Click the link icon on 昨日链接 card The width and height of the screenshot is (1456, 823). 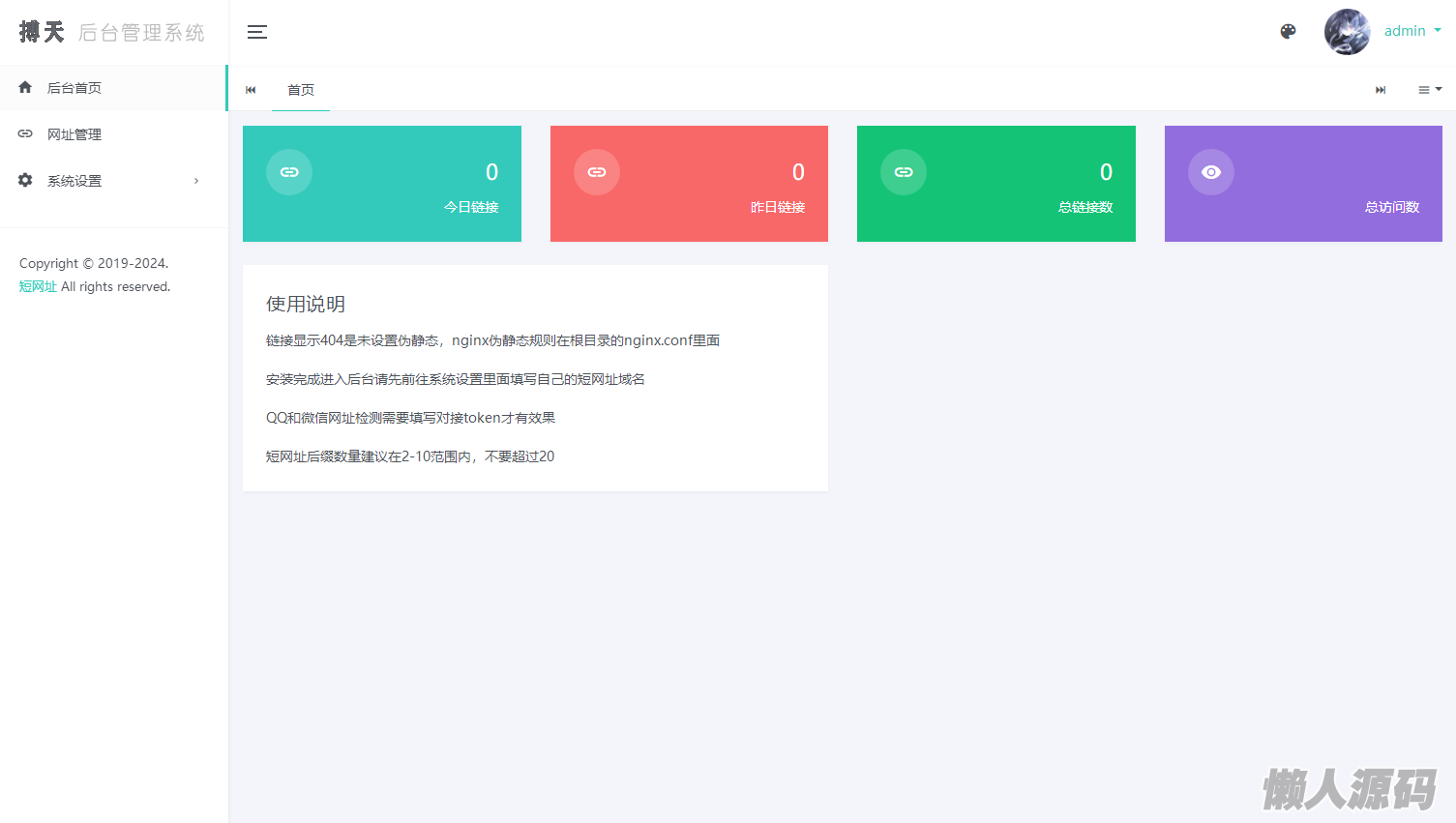click(597, 172)
